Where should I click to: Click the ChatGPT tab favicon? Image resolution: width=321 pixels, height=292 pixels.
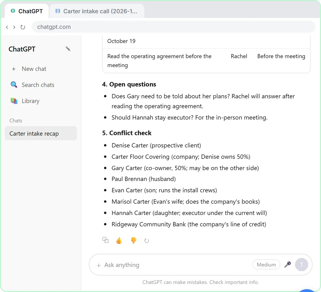[x=13, y=11]
